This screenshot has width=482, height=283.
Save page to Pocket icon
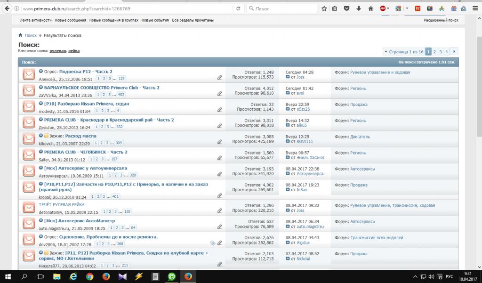(347, 8)
